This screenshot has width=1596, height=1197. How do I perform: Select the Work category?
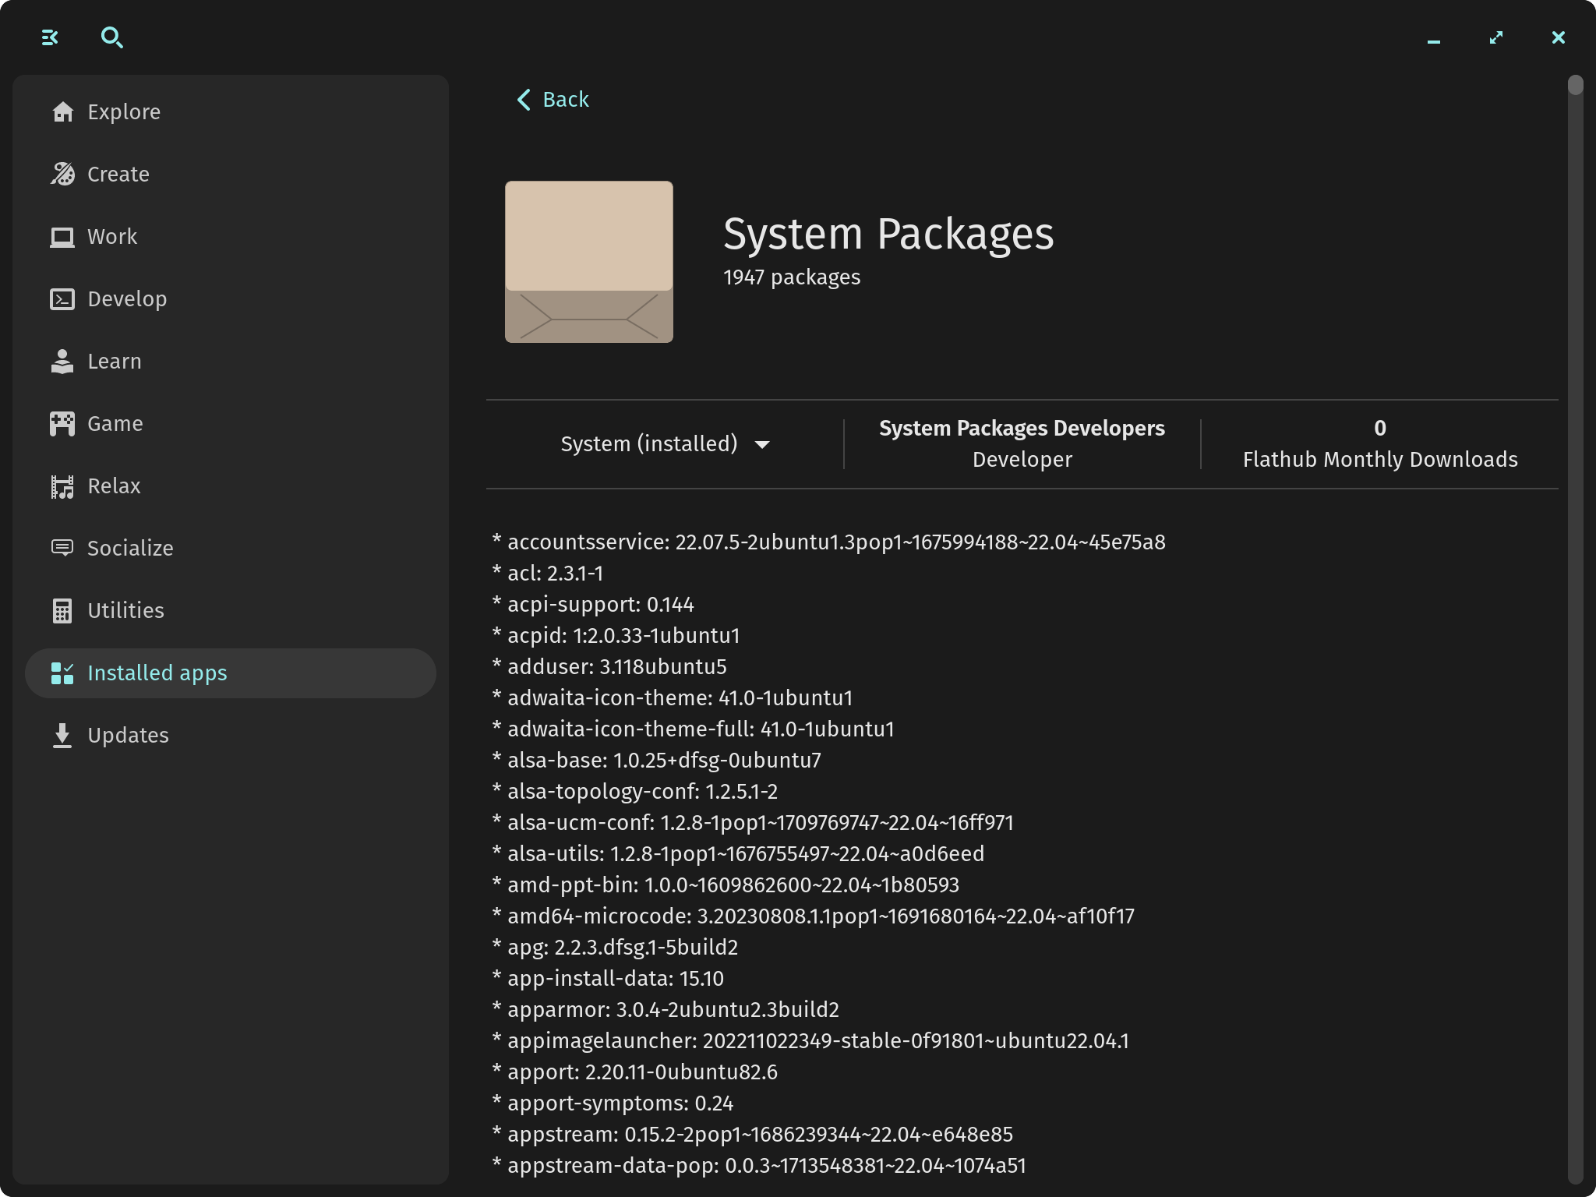[x=231, y=237]
